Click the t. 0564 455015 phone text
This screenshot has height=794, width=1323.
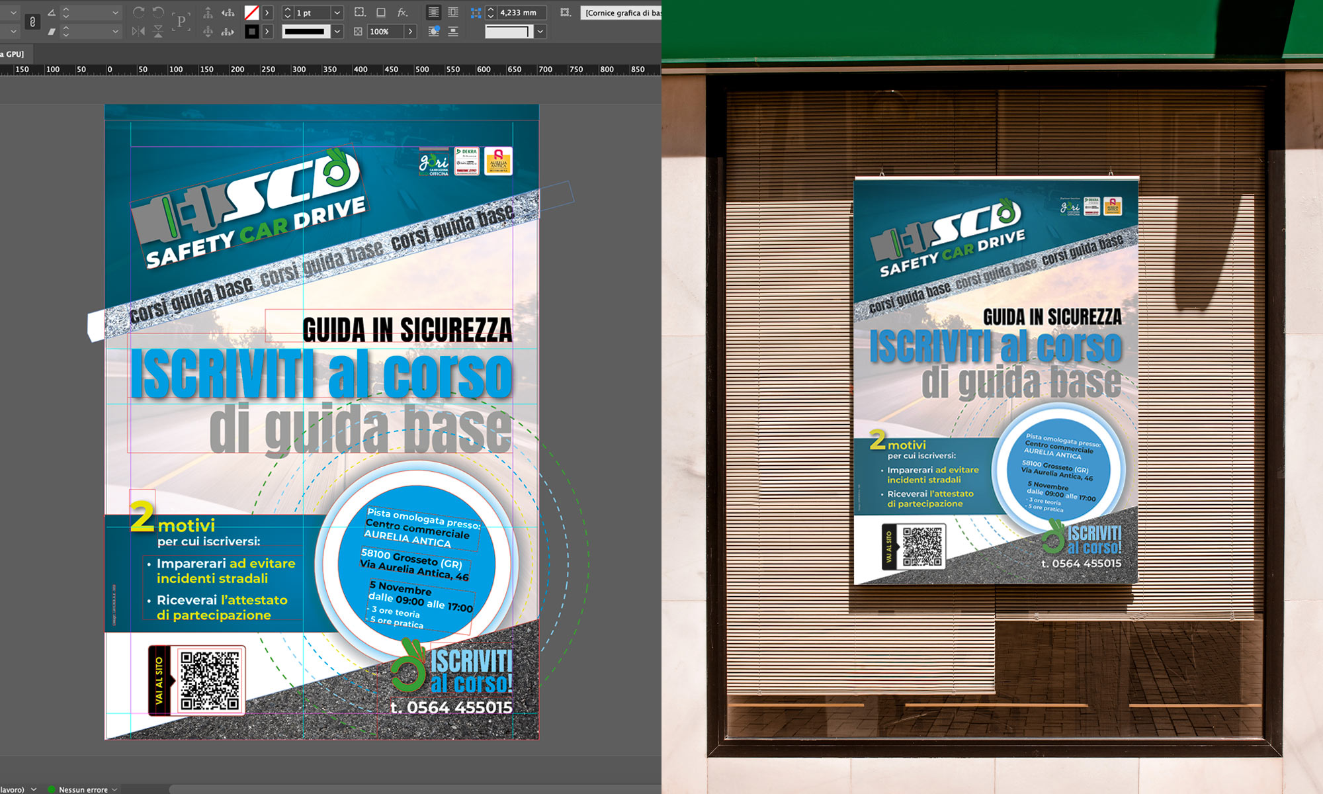(451, 707)
